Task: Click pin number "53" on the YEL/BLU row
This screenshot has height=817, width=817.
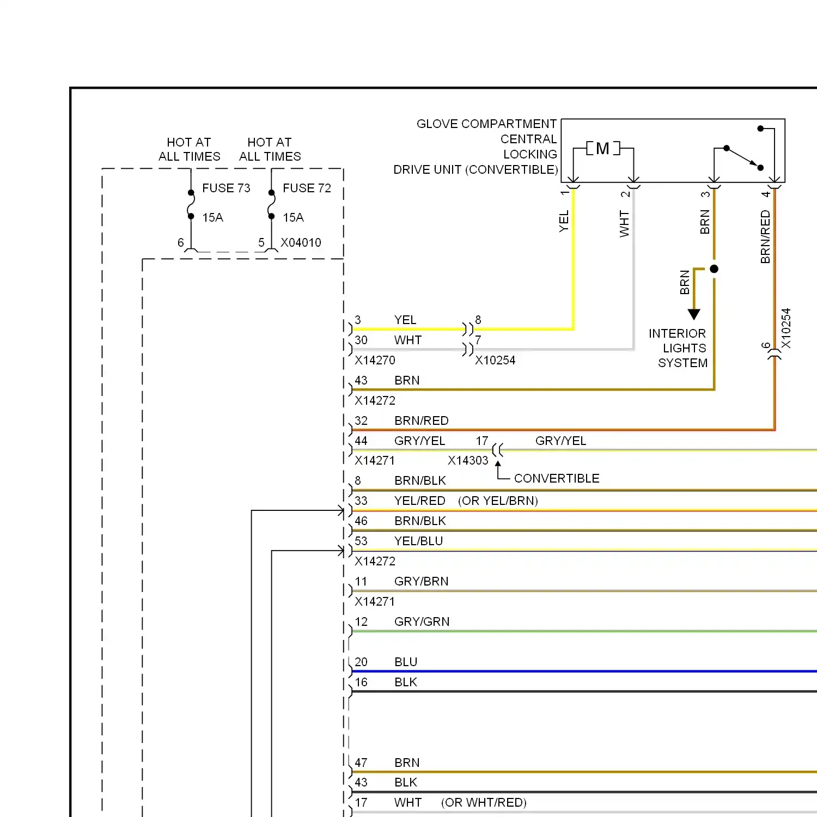Action: pos(361,541)
